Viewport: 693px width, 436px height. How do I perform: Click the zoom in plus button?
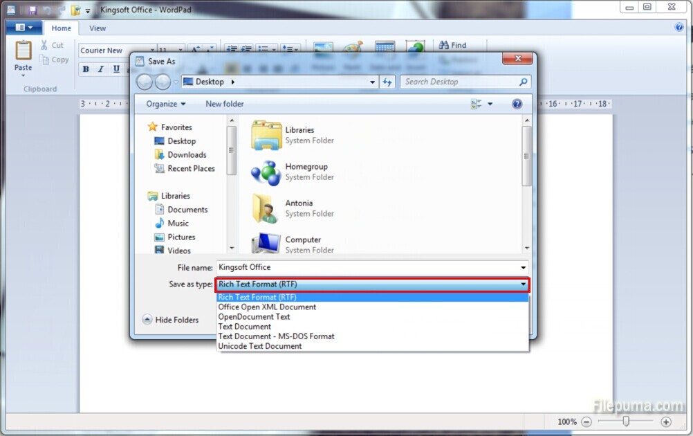[666, 421]
